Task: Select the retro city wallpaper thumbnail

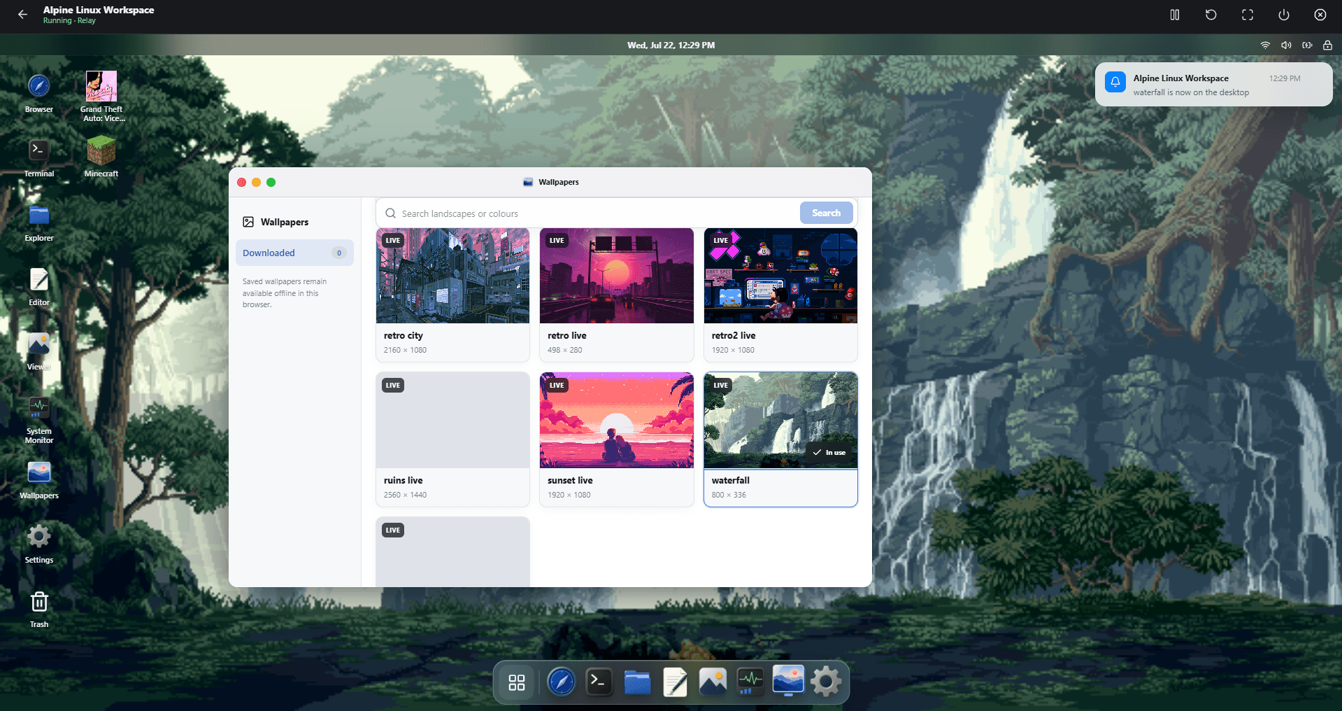Action: (x=452, y=276)
